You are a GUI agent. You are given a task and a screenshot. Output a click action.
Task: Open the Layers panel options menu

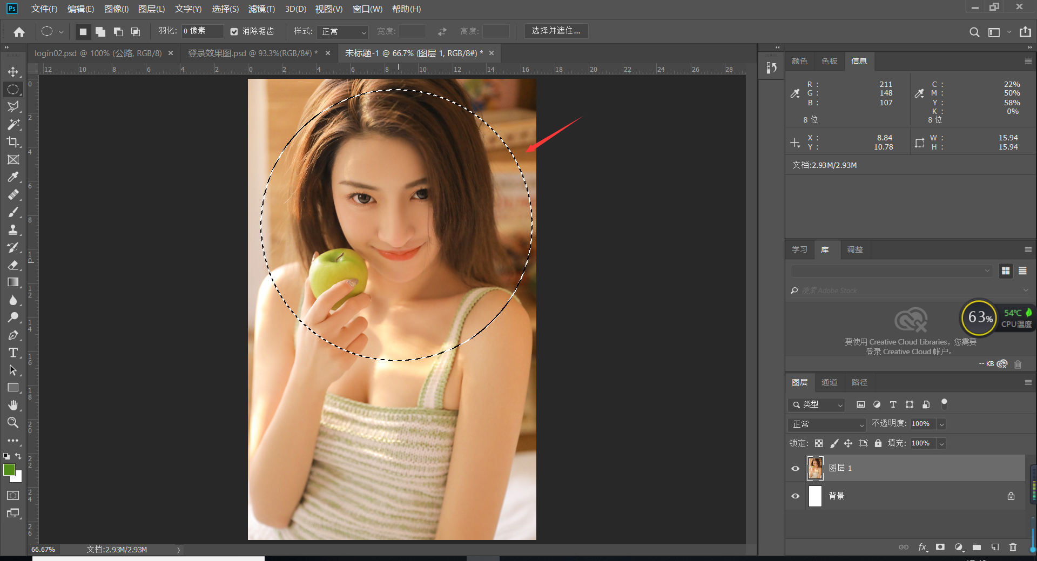point(1028,382)
